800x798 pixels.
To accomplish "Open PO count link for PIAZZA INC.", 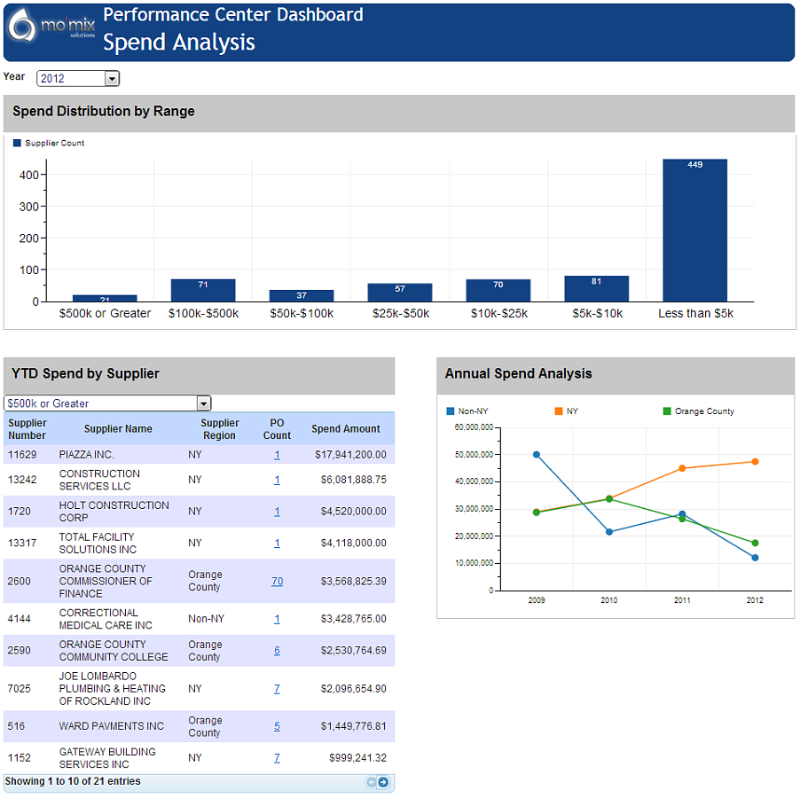I will 277,455.
